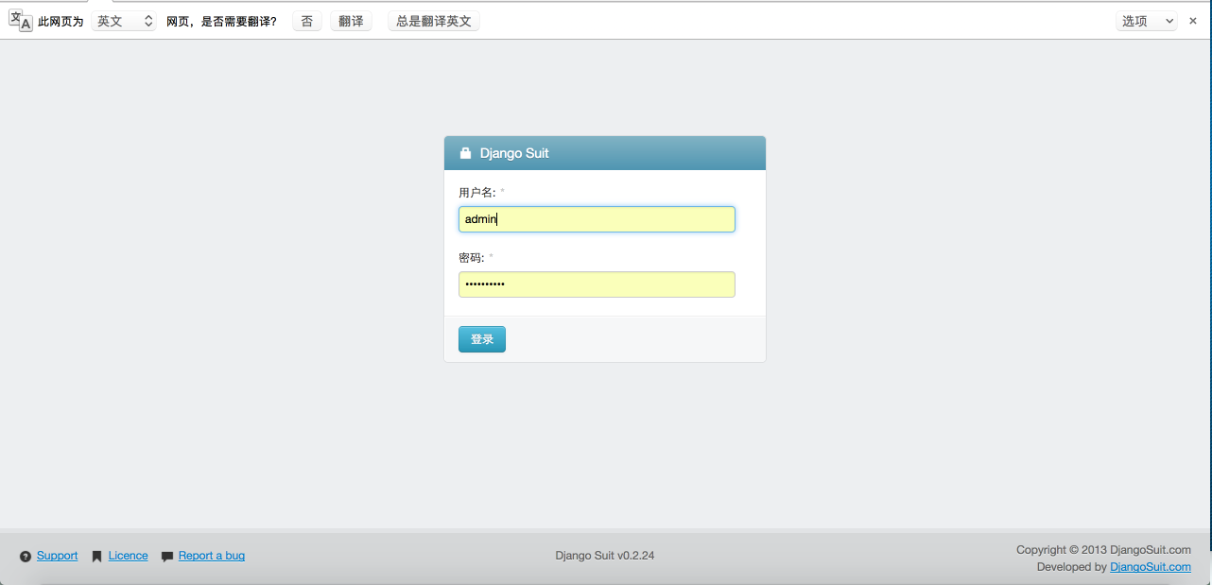Click the 密码 label
Image resolution: width=1212 pixels, height=585 pixels.
coord(472,257)
